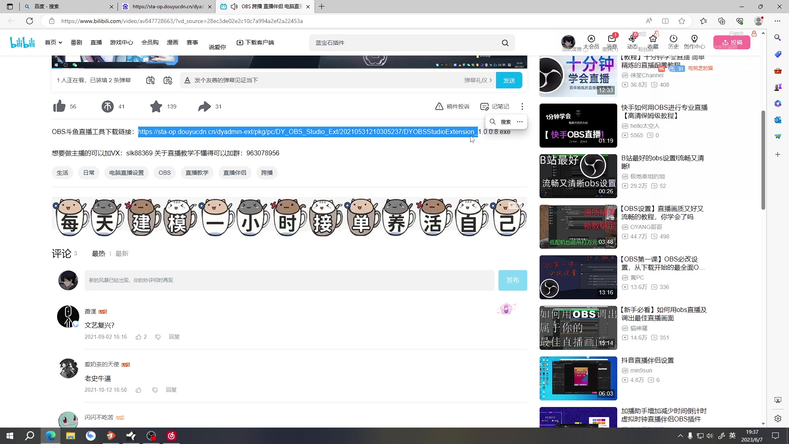Toggle danmaku display on or off
Image resolution: width=789 pixels, height=444 pixels.
pyautogui.click(x=150, y=80)
